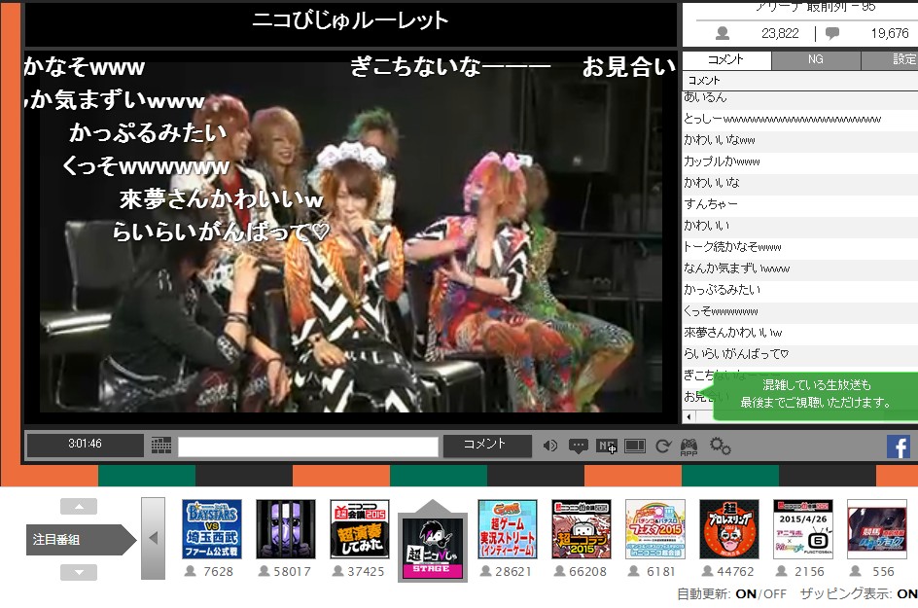
Task: Open the 超ニコびじゅ STAGE thumbnail
Action: [433, 549]
